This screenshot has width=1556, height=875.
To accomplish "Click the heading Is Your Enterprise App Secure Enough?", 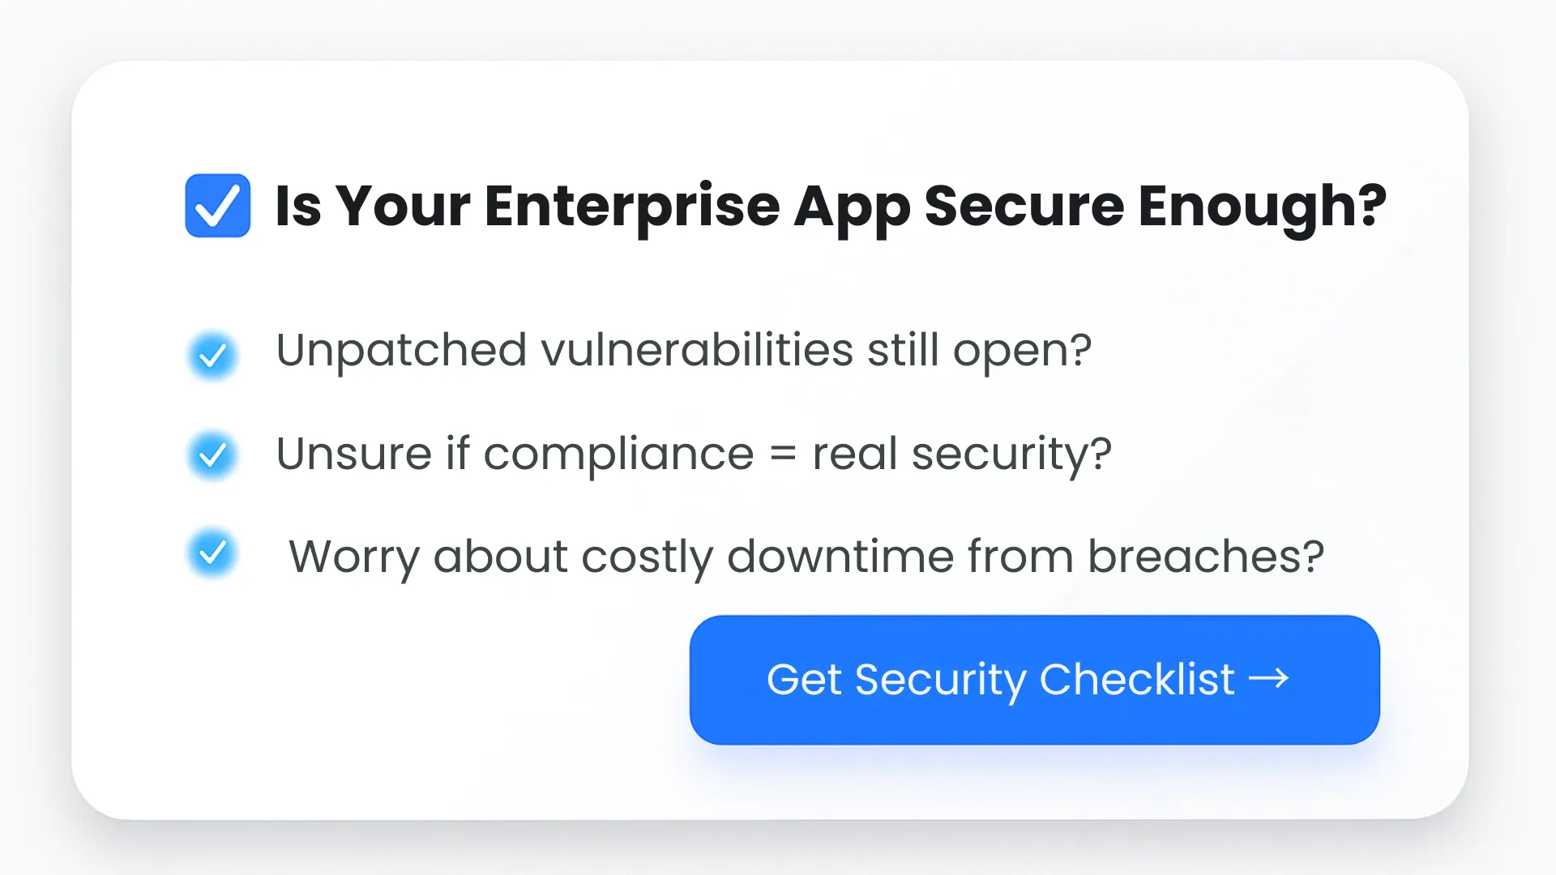I will coord(830,206).
